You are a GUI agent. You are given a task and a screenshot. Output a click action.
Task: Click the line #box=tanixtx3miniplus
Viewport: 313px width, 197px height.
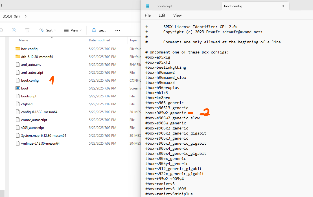click(x=169, y=194)
